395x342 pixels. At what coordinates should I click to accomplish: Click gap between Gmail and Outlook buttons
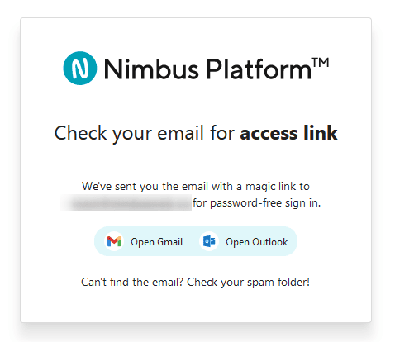pos(191,241)
